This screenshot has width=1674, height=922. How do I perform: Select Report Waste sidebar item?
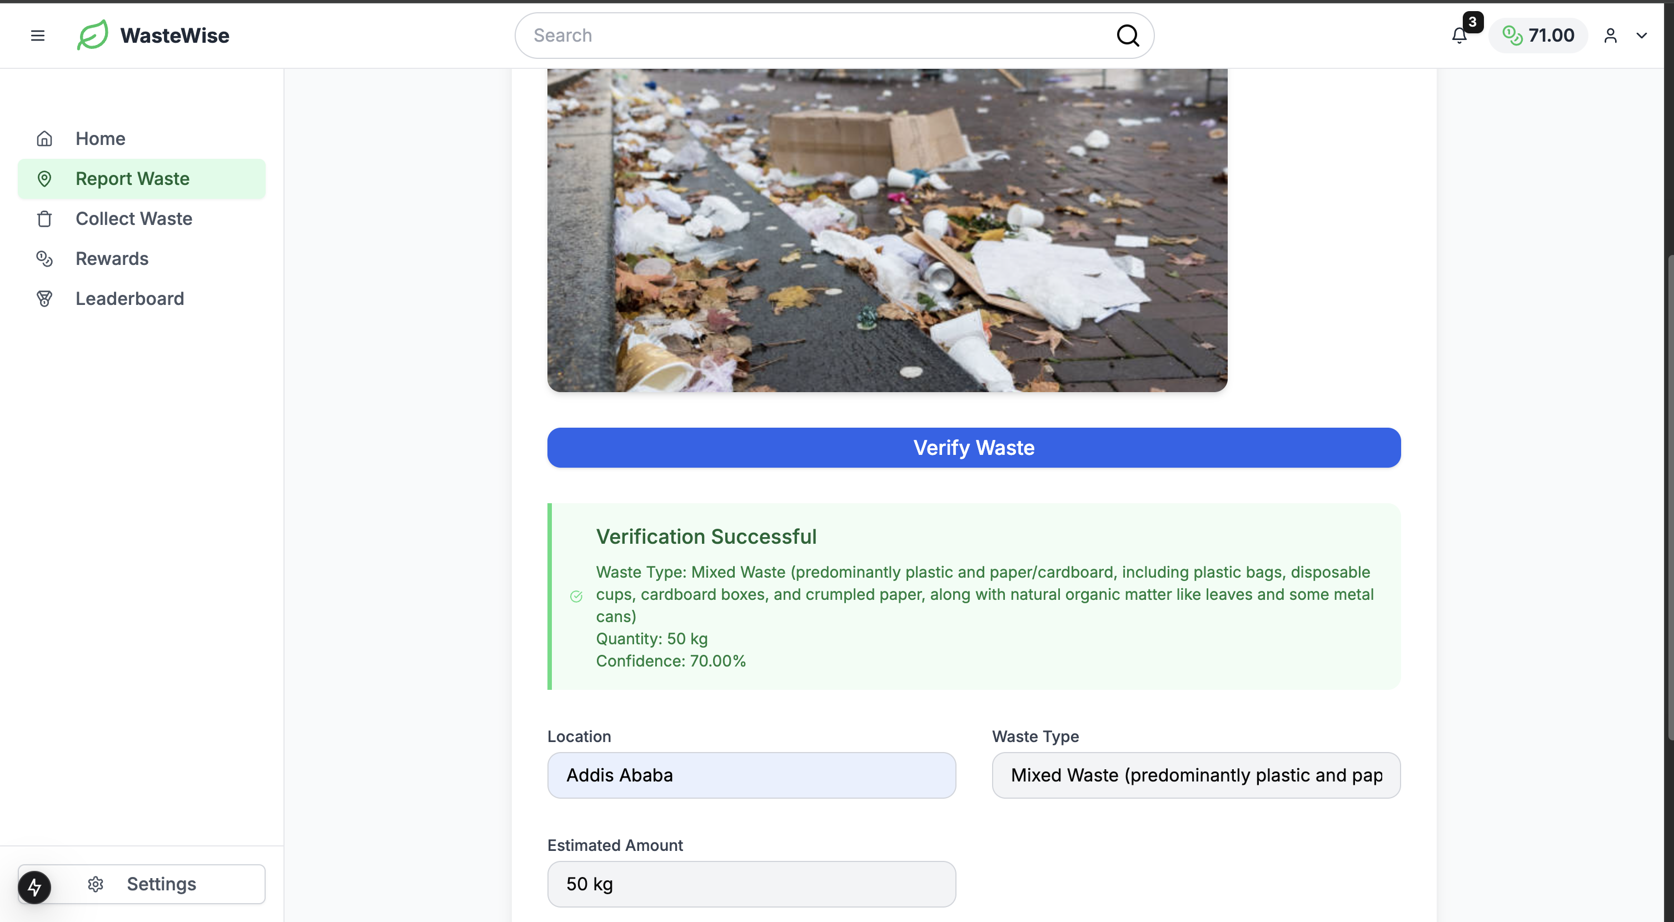133,178
